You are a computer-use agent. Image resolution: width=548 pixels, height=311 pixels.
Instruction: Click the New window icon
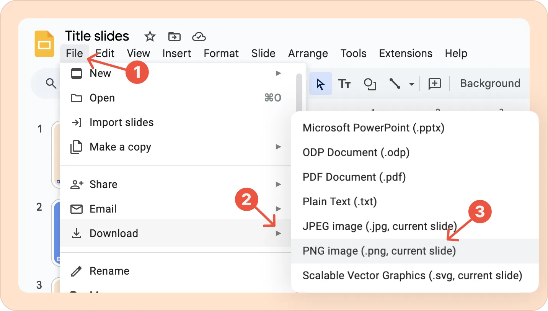pyautogui.click(x=77, y=74)
